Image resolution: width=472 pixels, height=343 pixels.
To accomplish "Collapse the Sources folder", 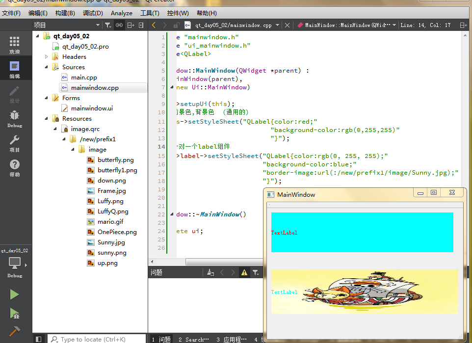I will [46, 67].
